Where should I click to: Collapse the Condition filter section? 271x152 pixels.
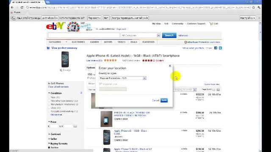49,93
